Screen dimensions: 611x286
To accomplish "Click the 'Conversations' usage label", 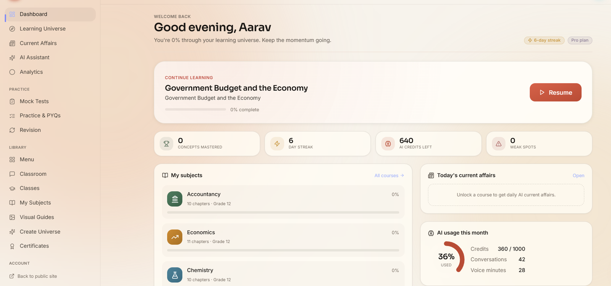I will click(x=488, y=260).
